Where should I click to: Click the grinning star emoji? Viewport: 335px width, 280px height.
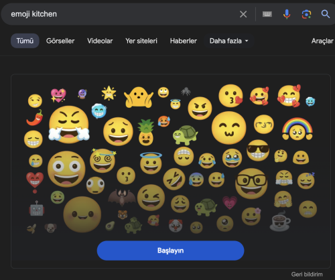109,93
